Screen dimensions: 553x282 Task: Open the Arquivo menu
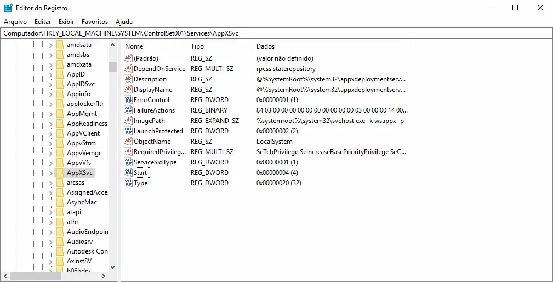[15, 22]
